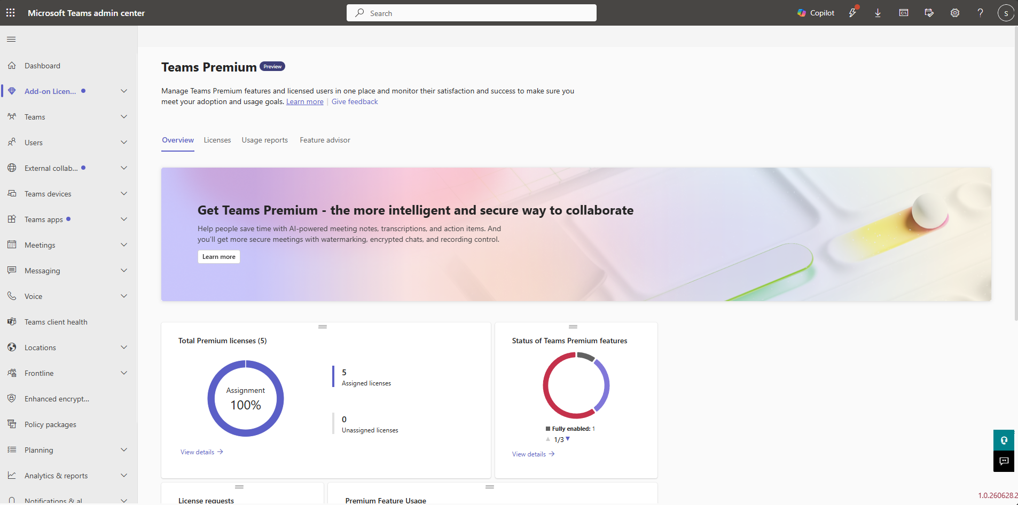The image size is (1018, 505).
Task: Click the Meetings calendar icon
Action: [x=12, y=245]
